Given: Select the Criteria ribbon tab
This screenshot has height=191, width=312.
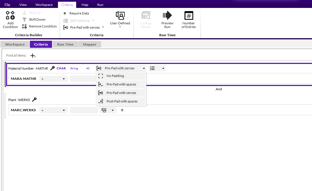Looking at the screenshot, I should point(67,5).
